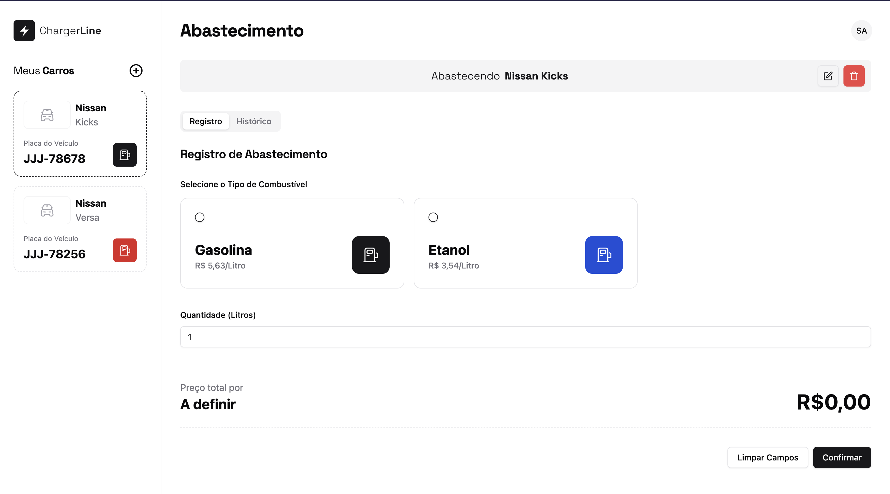Switch to the Histórico tab

pos(254,121)
